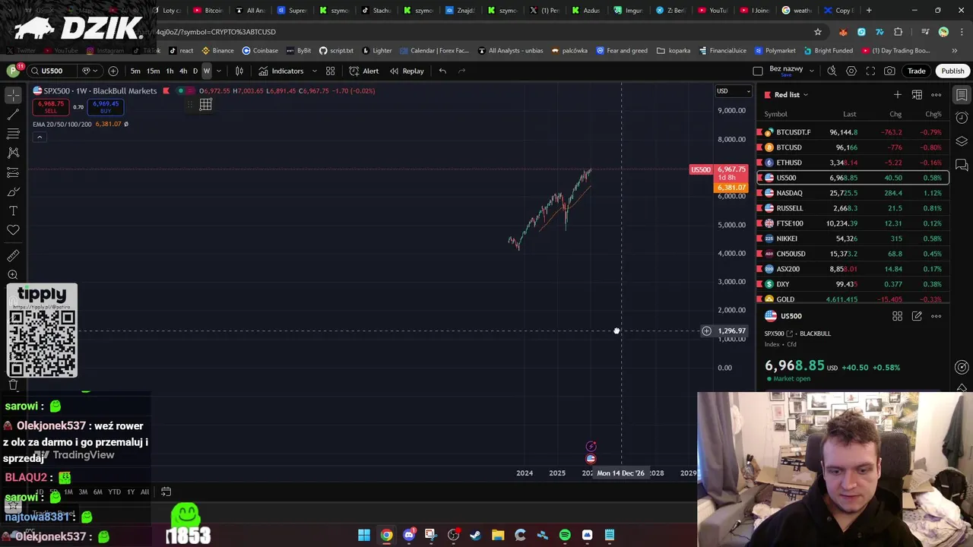The height and width of the screenshot is (547, 973).
Task: Switch to the Imgur browser tab
Action: tap(629, 11)
